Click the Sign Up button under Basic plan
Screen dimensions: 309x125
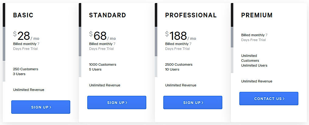click(40, 107)
